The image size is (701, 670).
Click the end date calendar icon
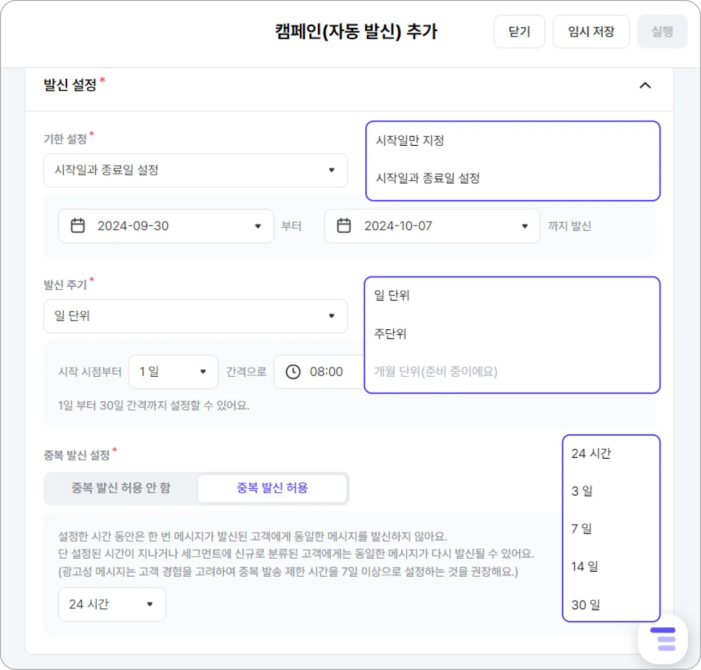tap(344, 226)
